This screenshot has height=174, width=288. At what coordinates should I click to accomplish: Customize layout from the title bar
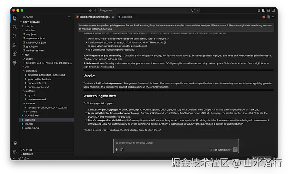click(x=259, y=10)
